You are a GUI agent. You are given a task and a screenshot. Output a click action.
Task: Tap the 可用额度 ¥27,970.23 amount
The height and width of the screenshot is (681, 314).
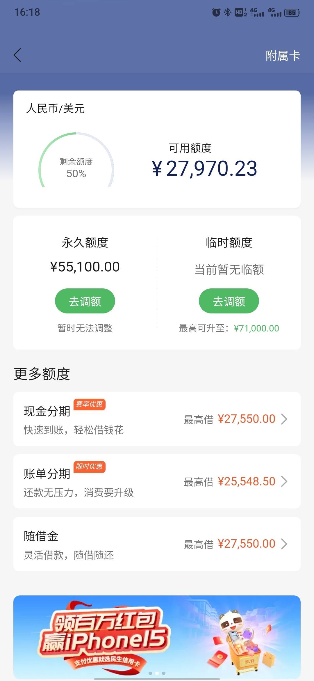click(204, 169)
